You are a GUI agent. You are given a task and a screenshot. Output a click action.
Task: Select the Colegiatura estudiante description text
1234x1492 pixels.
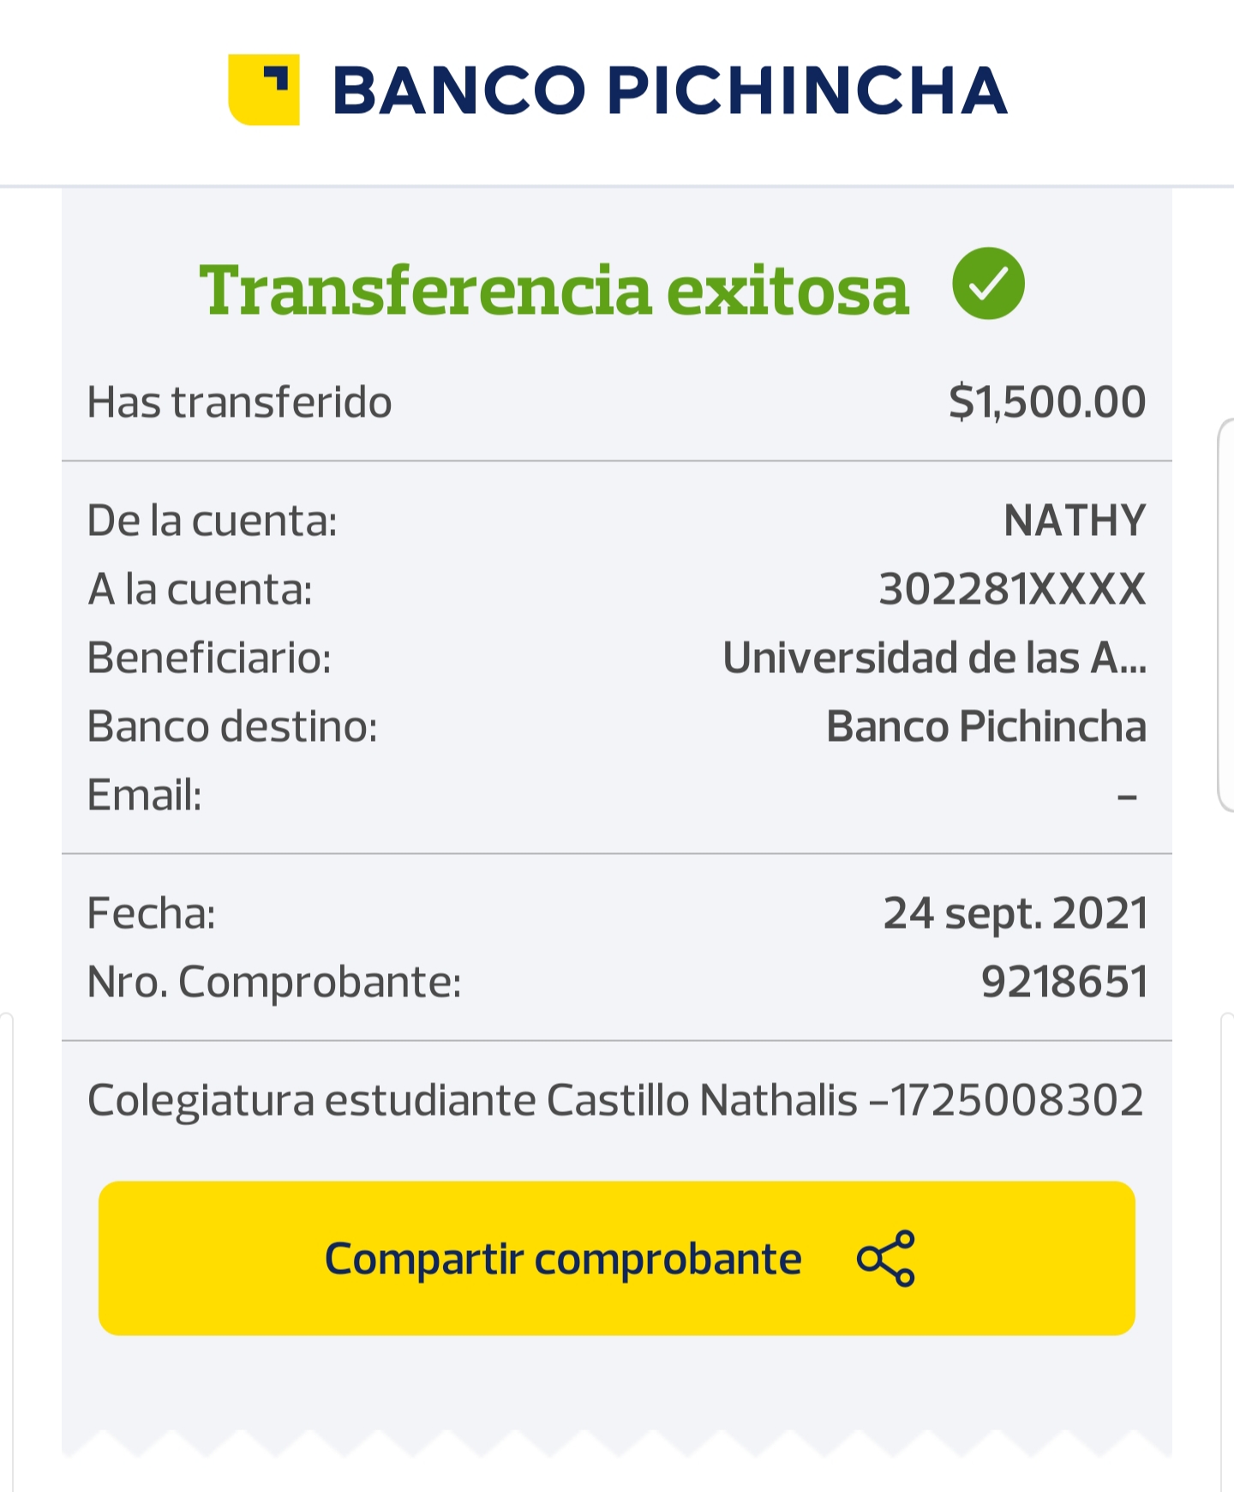coord(615,1100)
